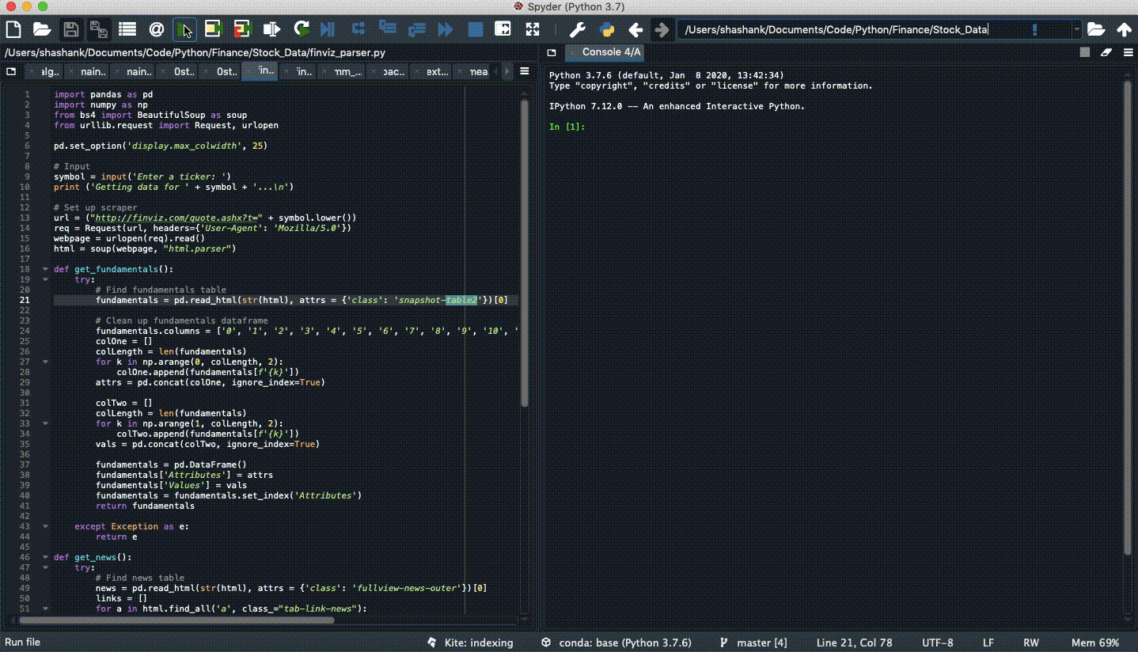Open the PYTHONPATH manager Python icon
1138x652 pixels.
[x=606, y=29]
